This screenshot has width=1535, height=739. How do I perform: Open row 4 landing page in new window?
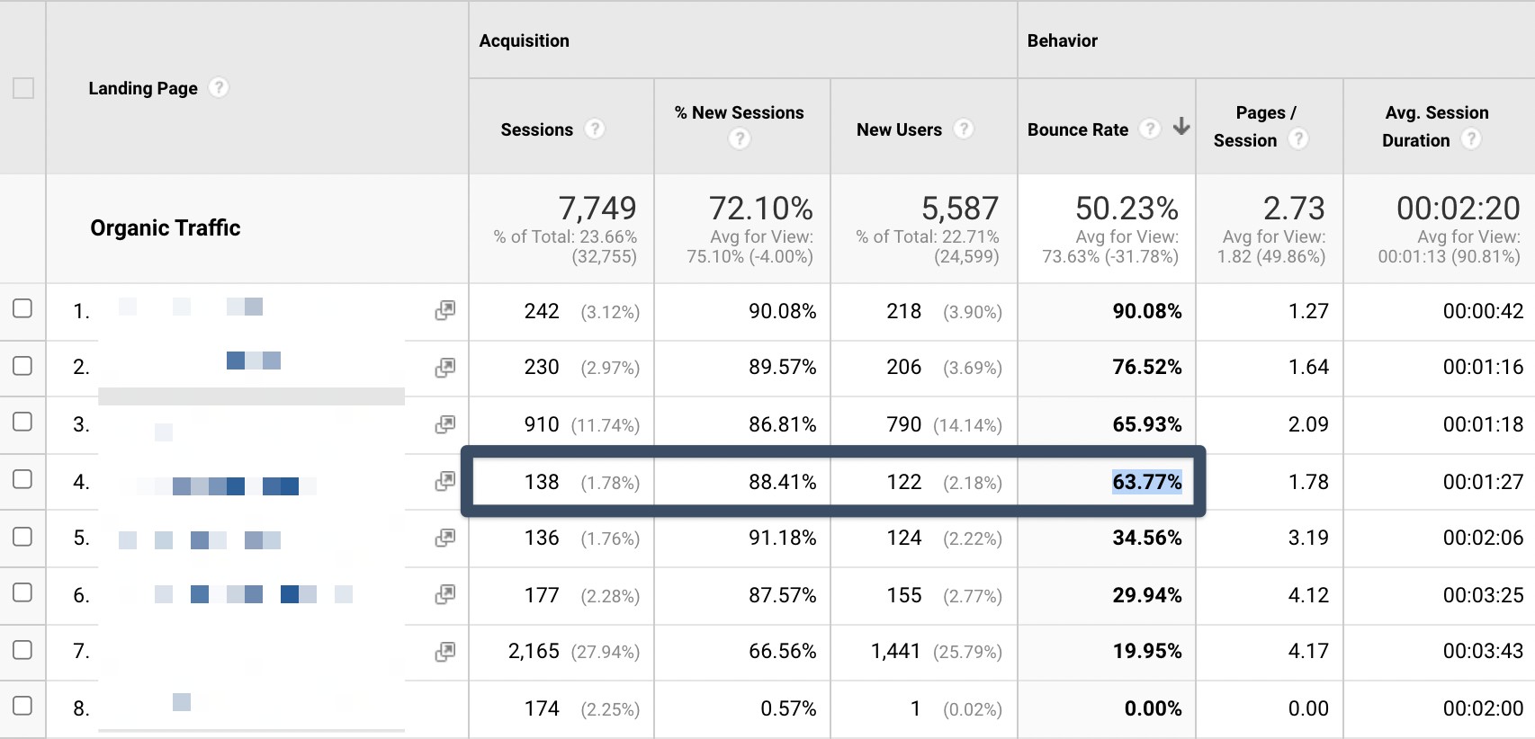coord(444,481)
